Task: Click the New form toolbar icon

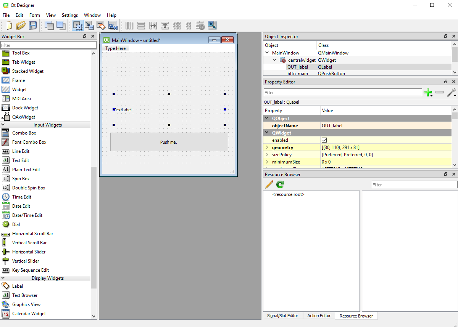Action: pos(9,26)
